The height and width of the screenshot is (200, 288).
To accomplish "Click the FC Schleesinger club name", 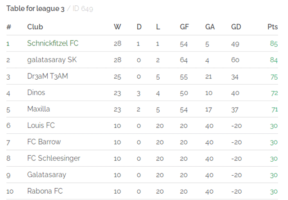I will pos(54,158).
